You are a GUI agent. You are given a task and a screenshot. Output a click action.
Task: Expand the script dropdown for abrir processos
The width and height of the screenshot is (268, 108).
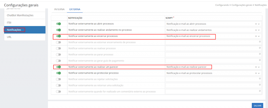pyautogui.click(x=259, y=24)
